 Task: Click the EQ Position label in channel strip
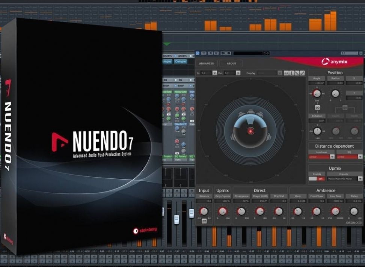pos(180,157)
